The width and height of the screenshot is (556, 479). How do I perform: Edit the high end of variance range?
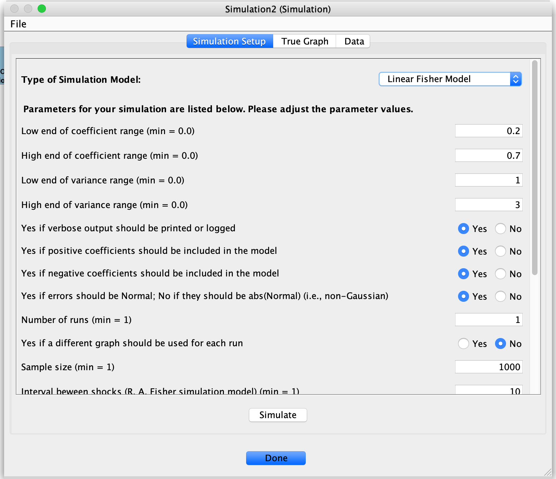click(x=489, y=204)
